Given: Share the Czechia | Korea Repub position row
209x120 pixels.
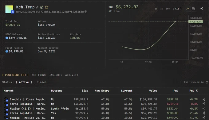Looking at the screenshot, I should (204, 99).
